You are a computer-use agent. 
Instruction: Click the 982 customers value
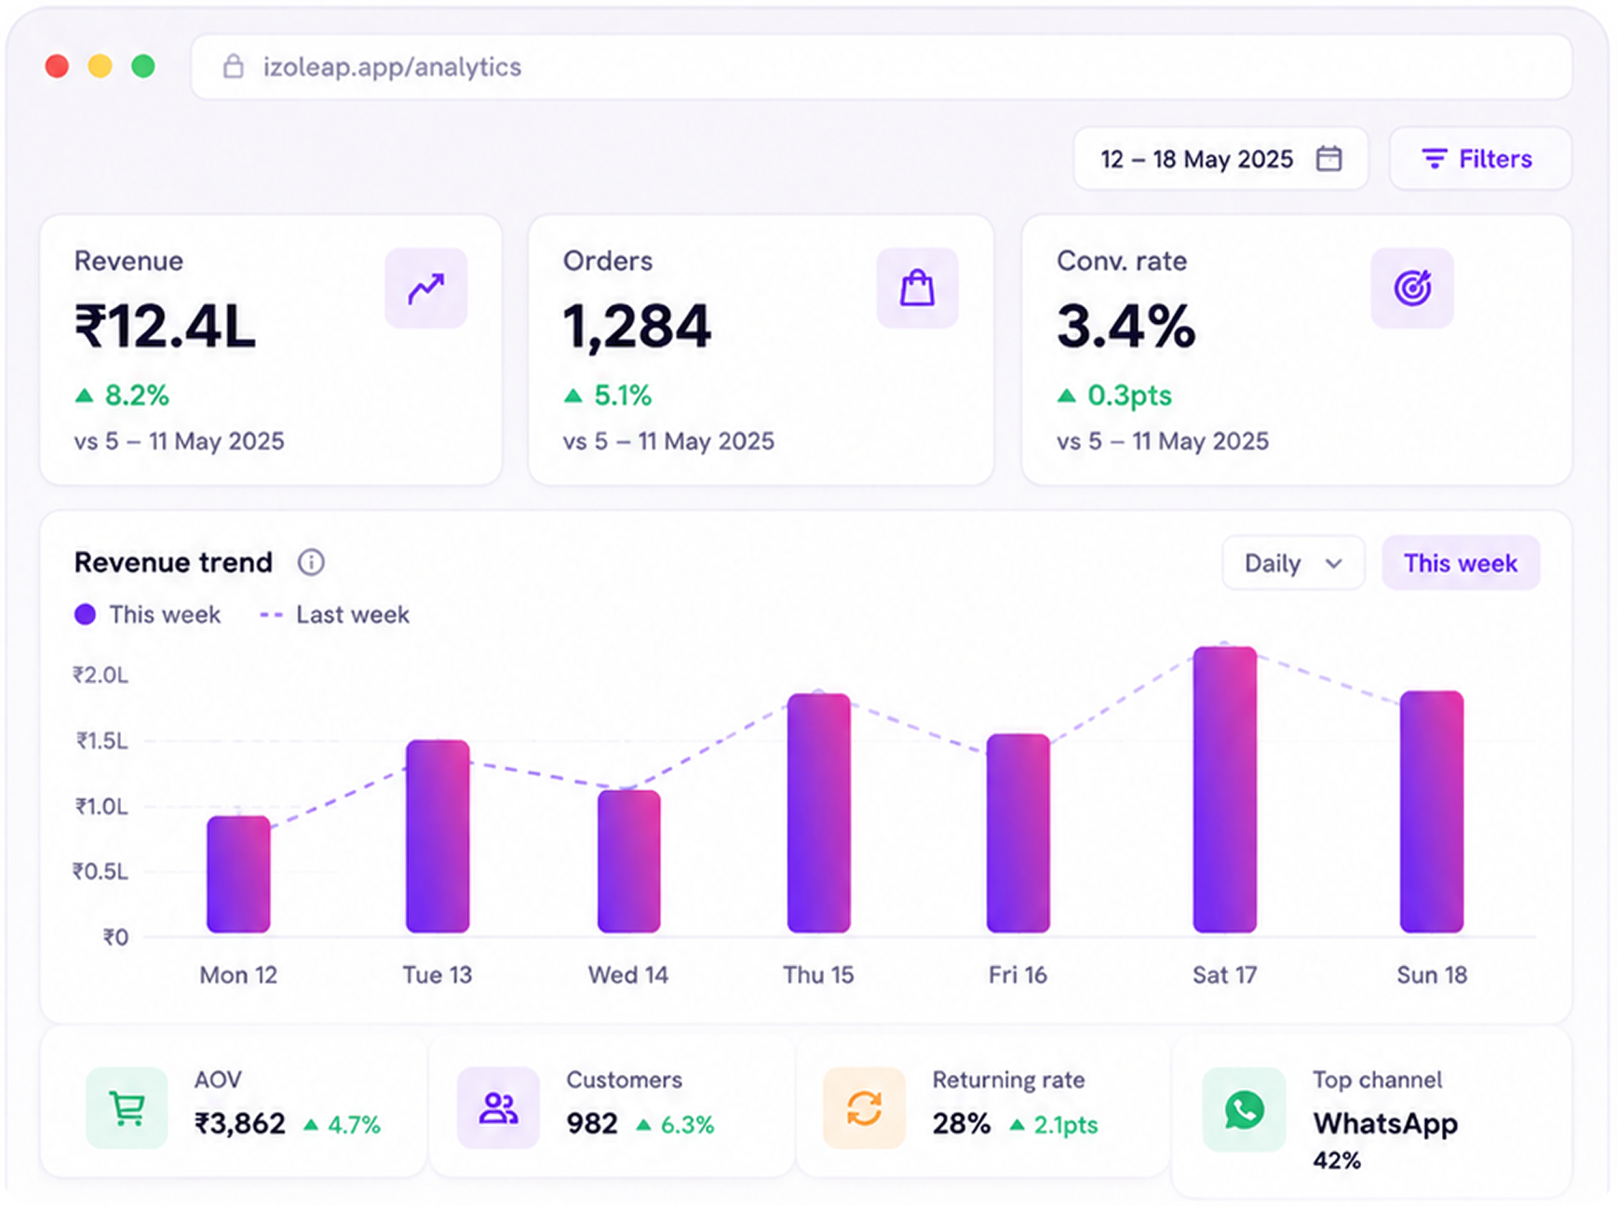(592, 1124)
